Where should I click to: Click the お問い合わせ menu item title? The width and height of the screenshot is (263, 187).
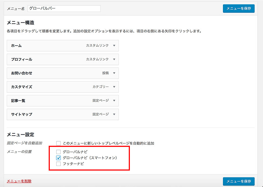click(x=22, y=73)
